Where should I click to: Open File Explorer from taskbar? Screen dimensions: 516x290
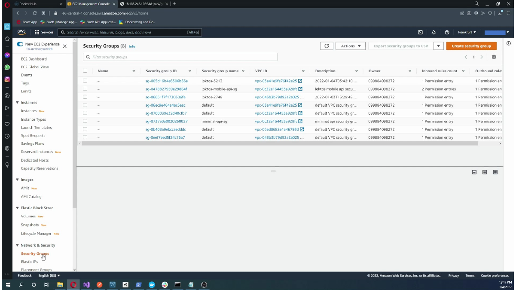60,284
